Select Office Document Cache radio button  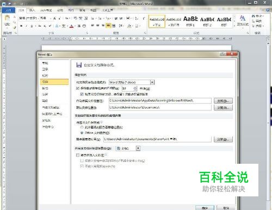pos(82,133)
